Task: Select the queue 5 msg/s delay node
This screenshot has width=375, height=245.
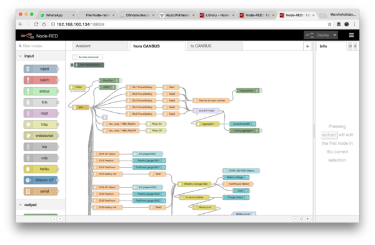Action: click(x=206, y=111)
